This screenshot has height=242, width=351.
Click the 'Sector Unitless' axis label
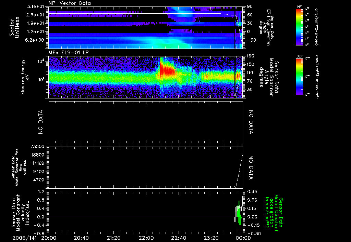click(x=14, y=27)
